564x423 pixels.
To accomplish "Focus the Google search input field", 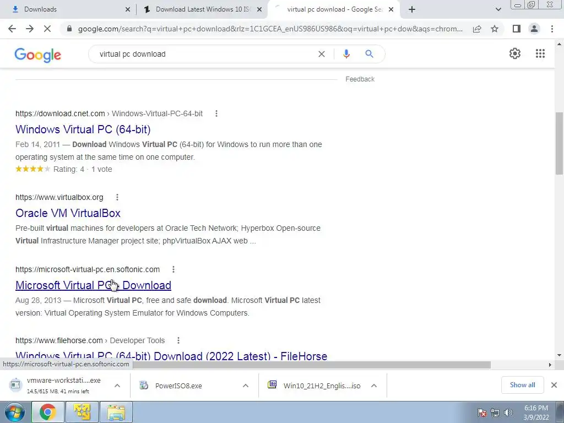I will (x=205, y=54).
